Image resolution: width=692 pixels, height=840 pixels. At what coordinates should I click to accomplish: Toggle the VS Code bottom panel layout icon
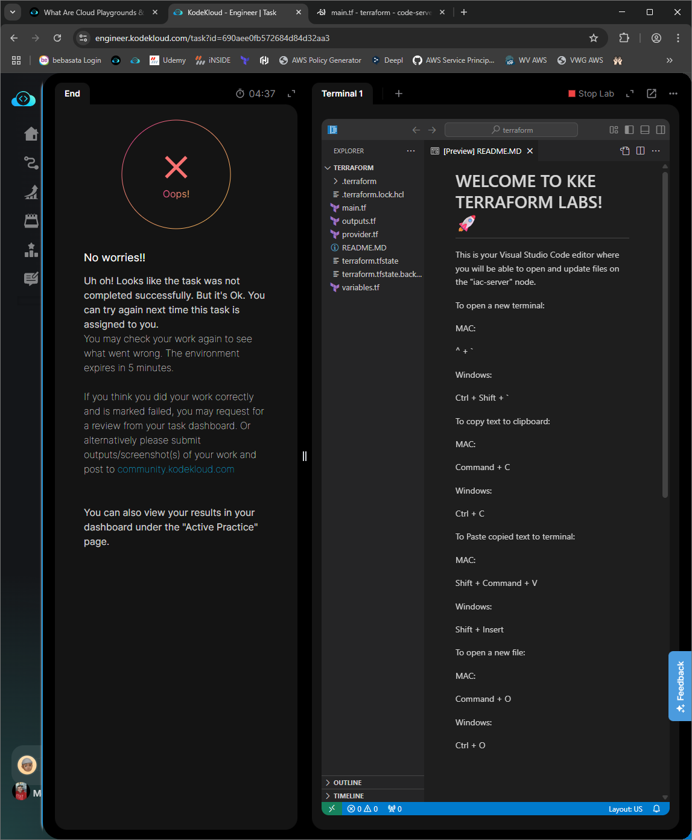pyautogui.click(x=645, y=130)
